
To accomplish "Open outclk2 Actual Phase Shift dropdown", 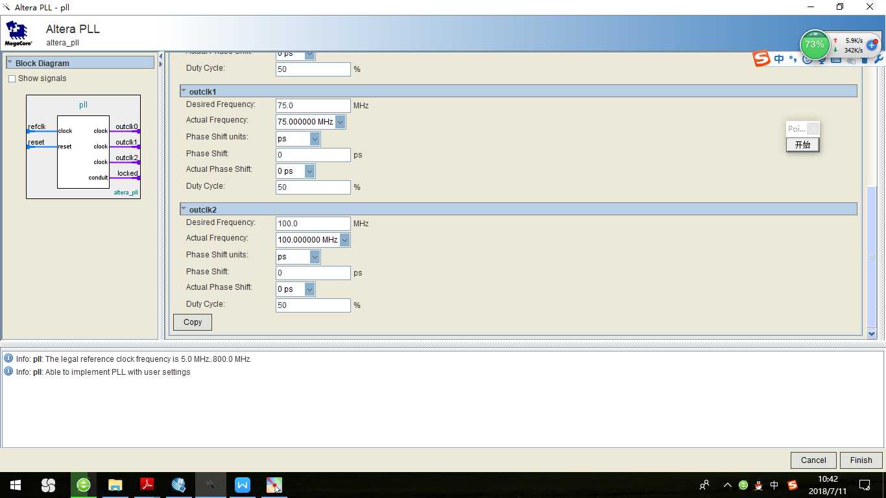I will pos(309,289).
